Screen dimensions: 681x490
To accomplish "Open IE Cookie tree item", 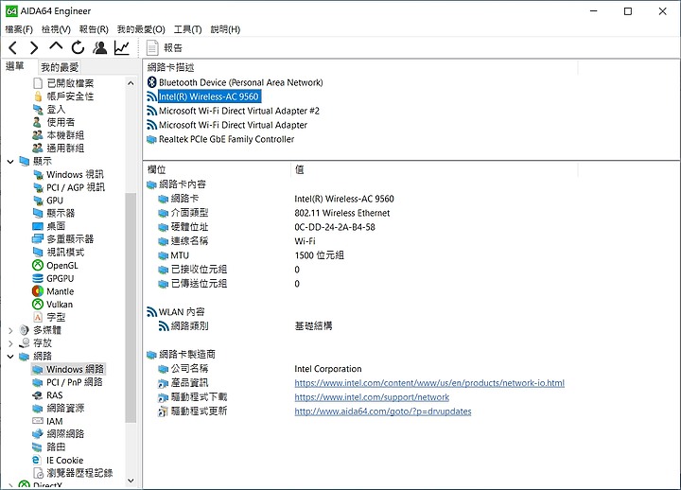I will point(59,460).
